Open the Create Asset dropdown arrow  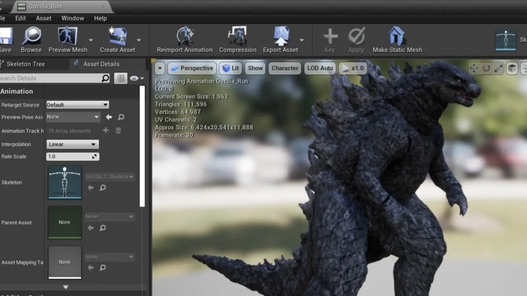click(139, 40)
